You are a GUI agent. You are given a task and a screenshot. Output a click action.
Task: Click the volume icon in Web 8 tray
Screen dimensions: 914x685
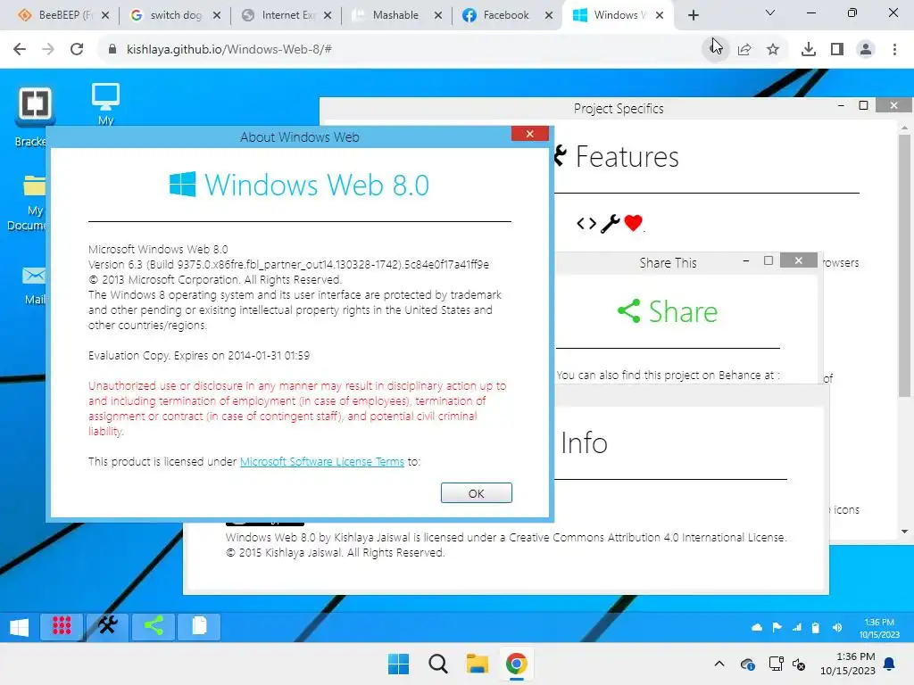point(837,627)
